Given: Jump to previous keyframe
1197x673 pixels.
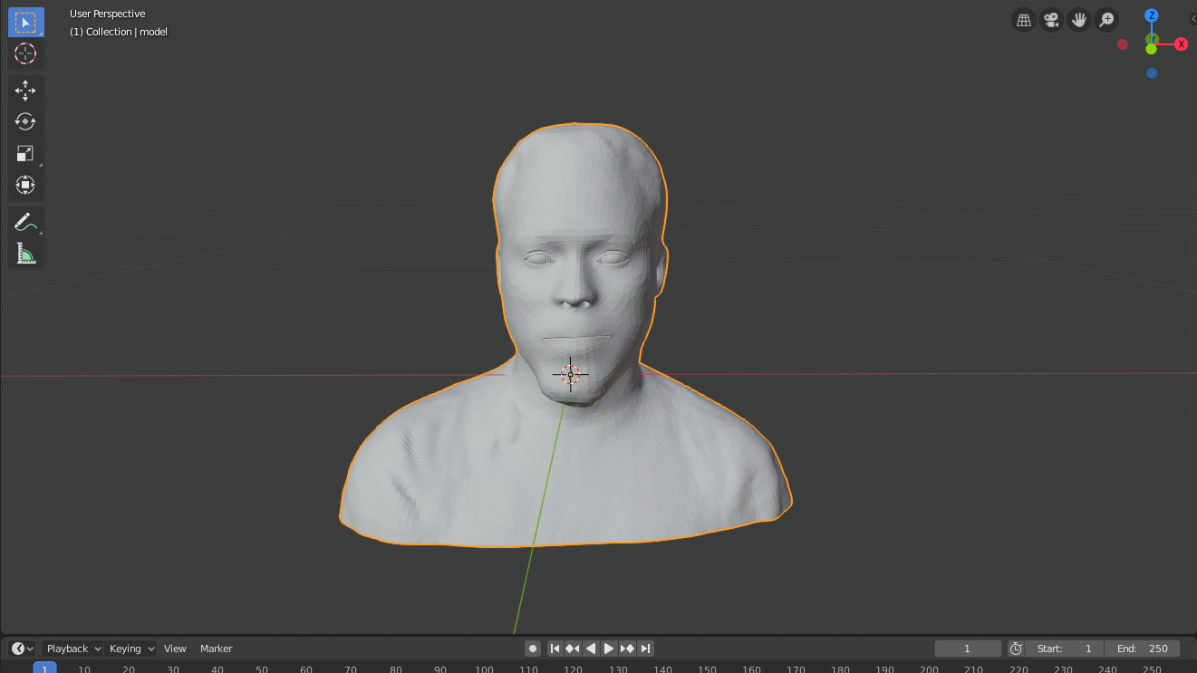Looking at the screenshot, I should coord(573,649).
